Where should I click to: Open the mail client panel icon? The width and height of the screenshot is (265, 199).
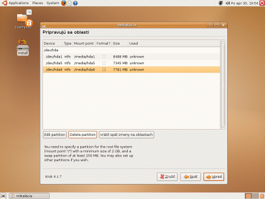[69, 3]
